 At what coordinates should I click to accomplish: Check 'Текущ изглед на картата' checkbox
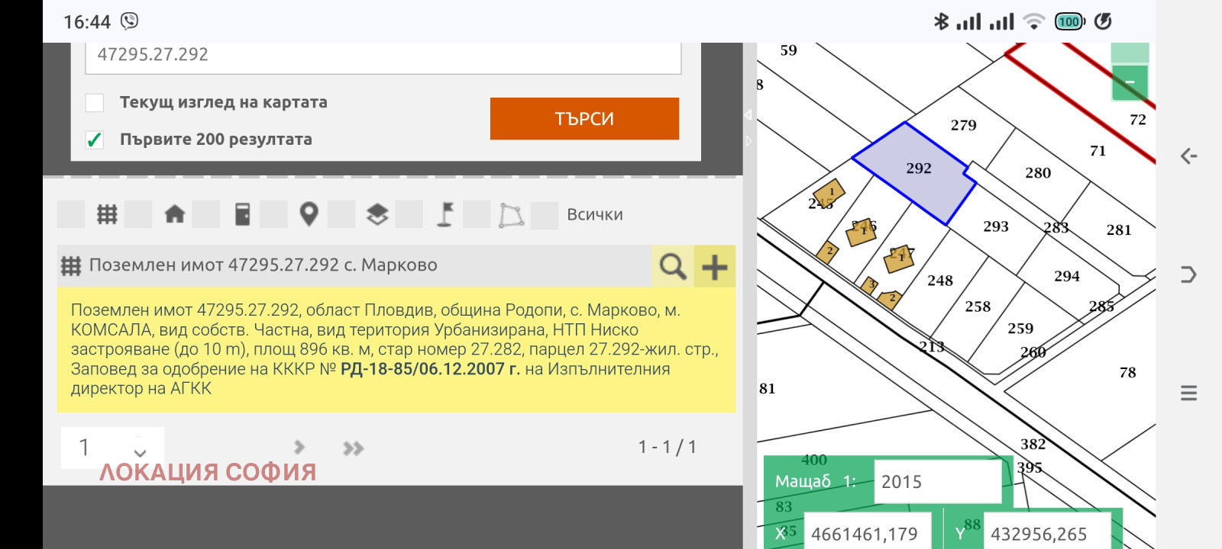(x=95, y=103)
